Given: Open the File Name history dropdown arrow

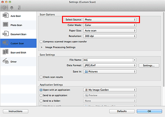Looking at the screenshot, I should (134, 60).
